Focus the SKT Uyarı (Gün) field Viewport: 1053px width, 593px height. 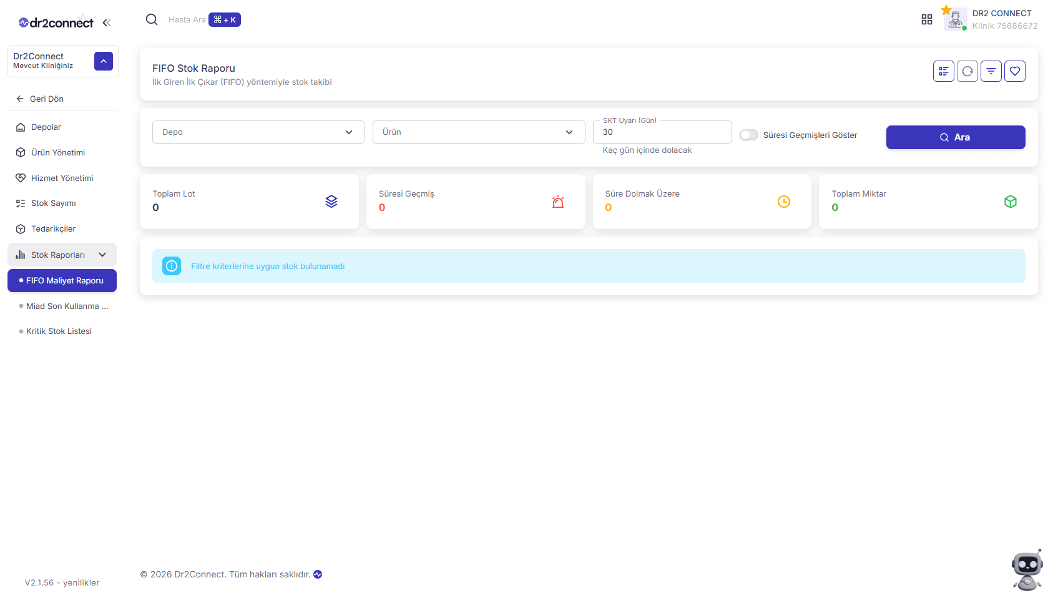pyautogui.click(x=662, y=132)
